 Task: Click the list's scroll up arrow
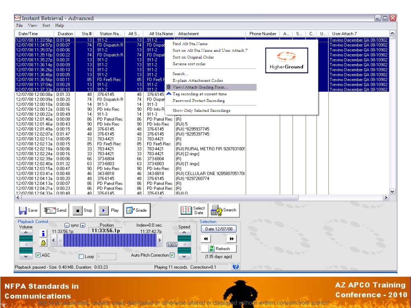(392, 33)
